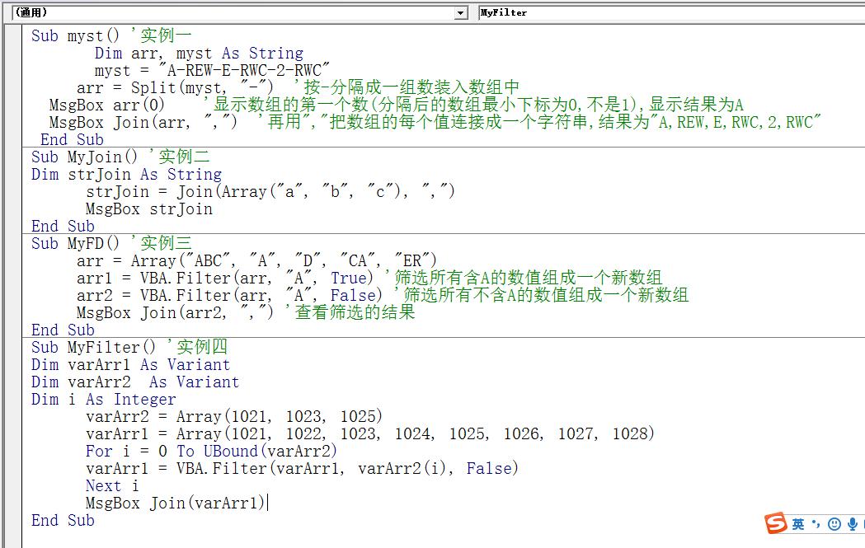Screen dimensions: 865x548
Task: Click the (通用) object combo box
Action: pyautogui.click(x=231, y=13)
